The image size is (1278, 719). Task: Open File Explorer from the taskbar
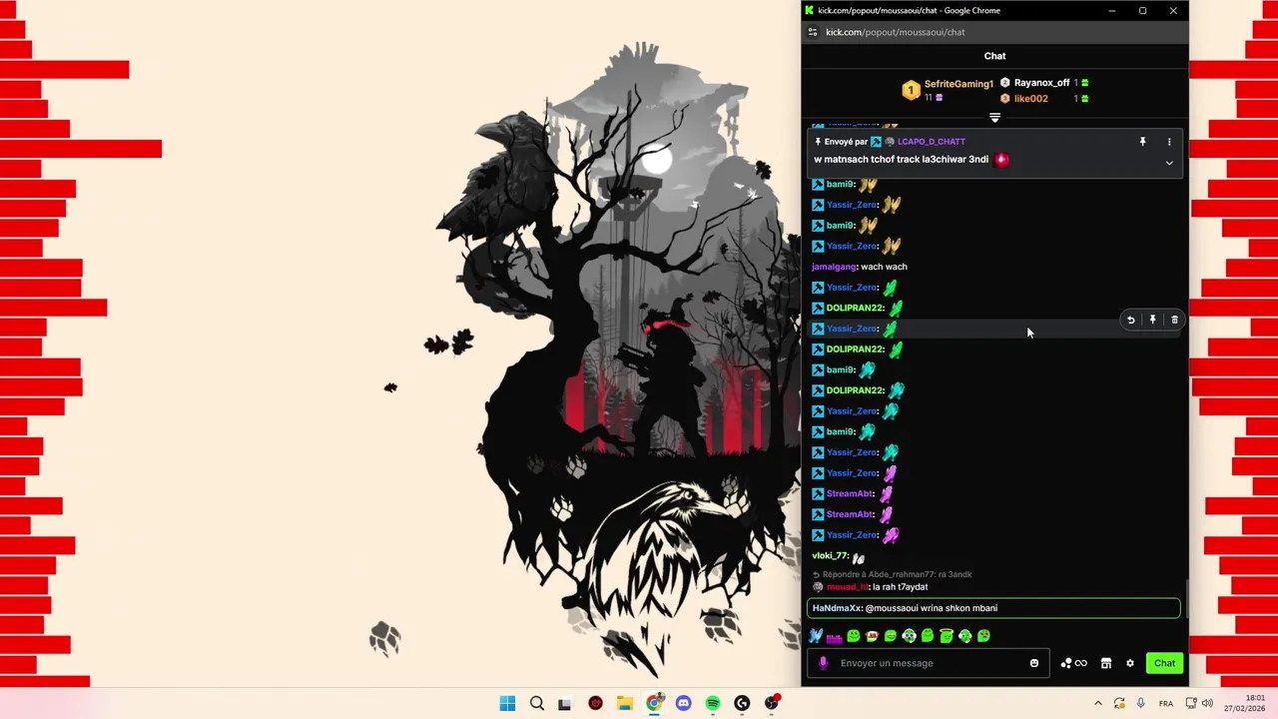(x=625, y=703)
